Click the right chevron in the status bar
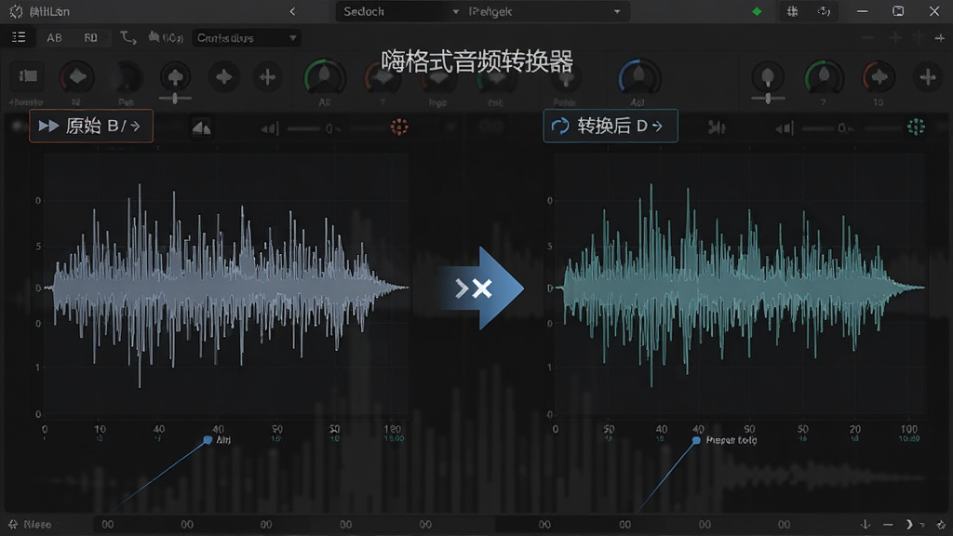The height and width of the screenshot is (536, 953). [x=909, y=524]
